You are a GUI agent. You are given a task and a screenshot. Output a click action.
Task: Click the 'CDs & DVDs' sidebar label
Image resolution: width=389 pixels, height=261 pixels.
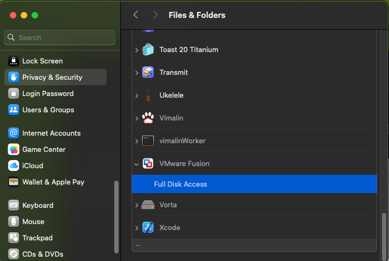[42, 254]
